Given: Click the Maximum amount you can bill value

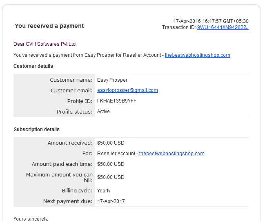Looking at the screenshot, I should click(111, 177).
